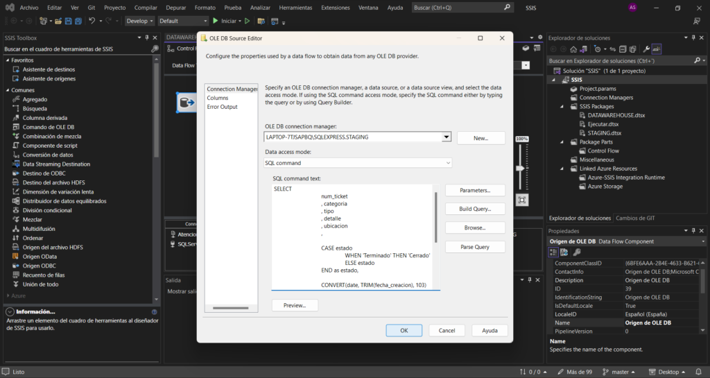710x378 pixels.
Task: Collapse the Favoritos section in toolbox
Action: [x=7, y=60]
